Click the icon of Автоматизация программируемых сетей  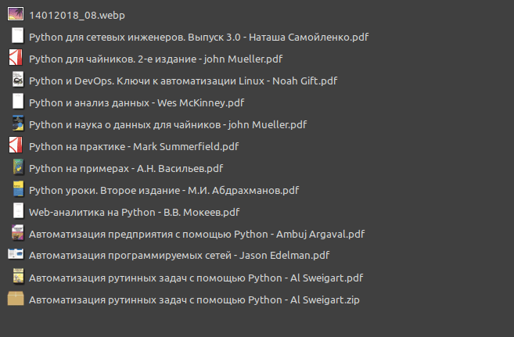[16, 255]
